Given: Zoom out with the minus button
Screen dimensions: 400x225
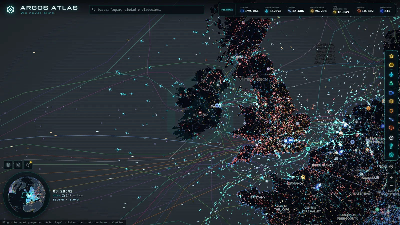Looking at the screenshot, I should pos(391,185).
